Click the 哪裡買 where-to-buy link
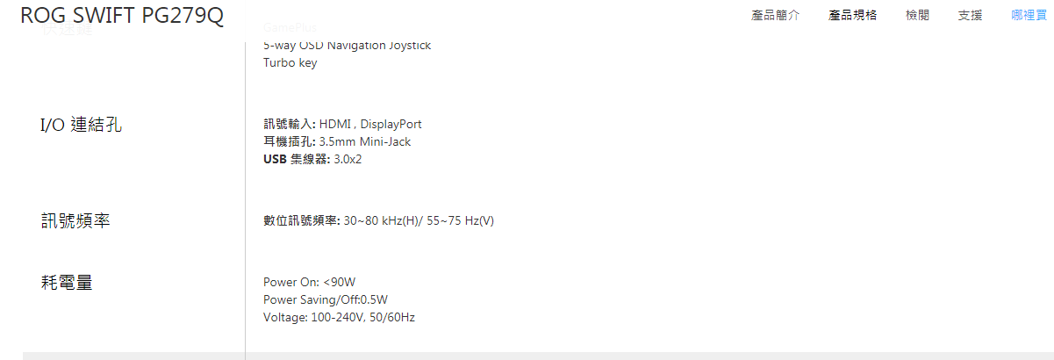Image resolution: width=1054 pixels, height=360 pixels. (1029, 16)
